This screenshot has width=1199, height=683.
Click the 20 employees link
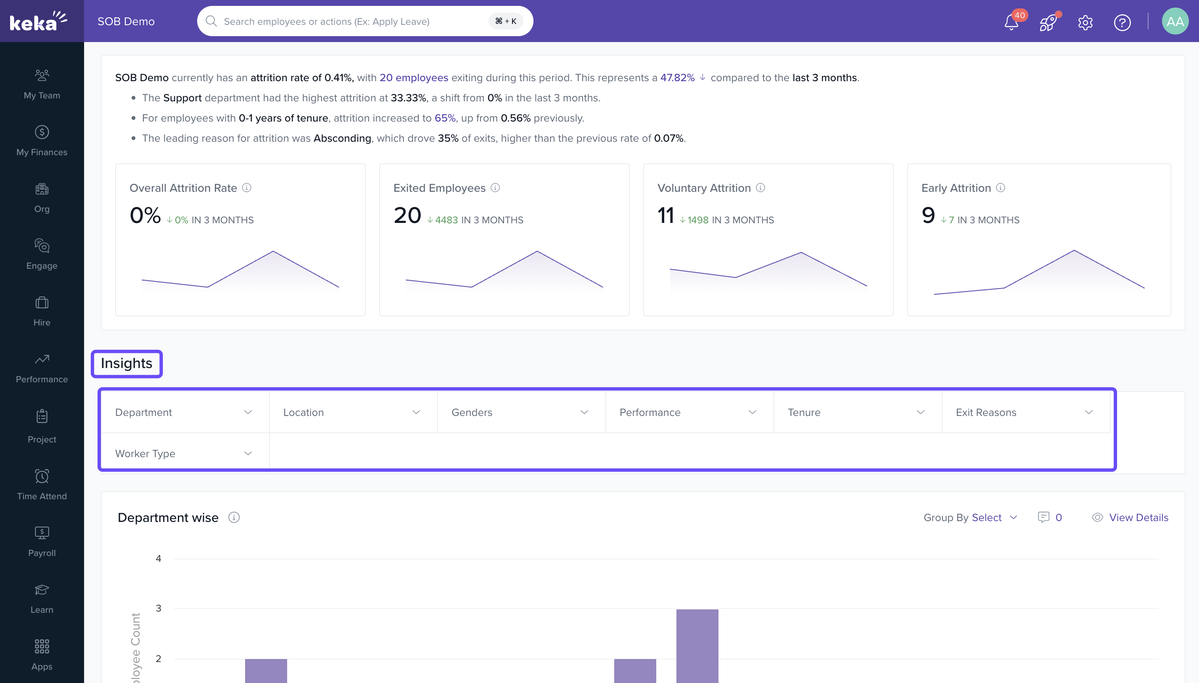(x=414, y=77)
